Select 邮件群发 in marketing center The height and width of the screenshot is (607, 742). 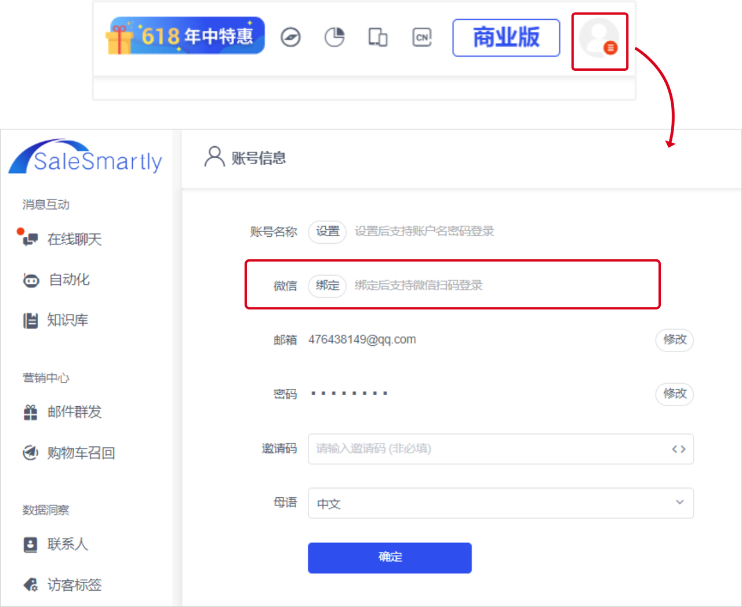(x=74, y=412)
